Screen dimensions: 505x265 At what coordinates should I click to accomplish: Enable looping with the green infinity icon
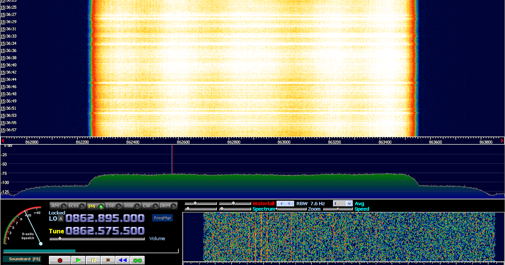pyautogui.click(x=137, y=260)
